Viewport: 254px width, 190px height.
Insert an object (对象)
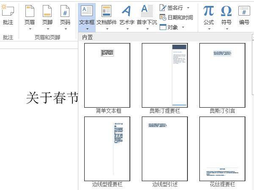[x=169, y=27]
